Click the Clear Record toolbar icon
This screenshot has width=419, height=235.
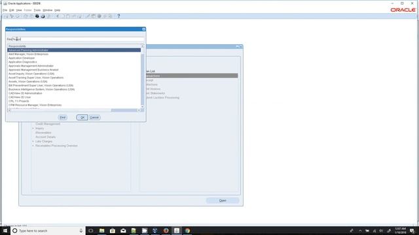coord(74,16)
